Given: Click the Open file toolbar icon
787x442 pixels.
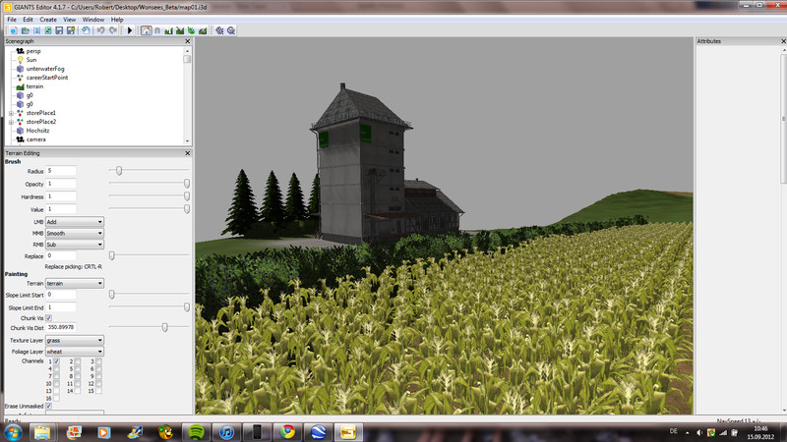Looking at the screenshot, I should [x=26, y=30].
